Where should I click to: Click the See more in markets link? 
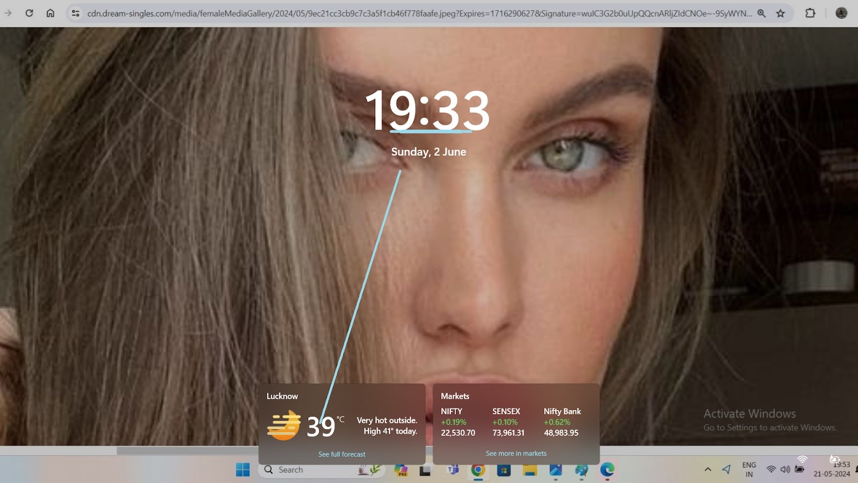click(516, 453)
